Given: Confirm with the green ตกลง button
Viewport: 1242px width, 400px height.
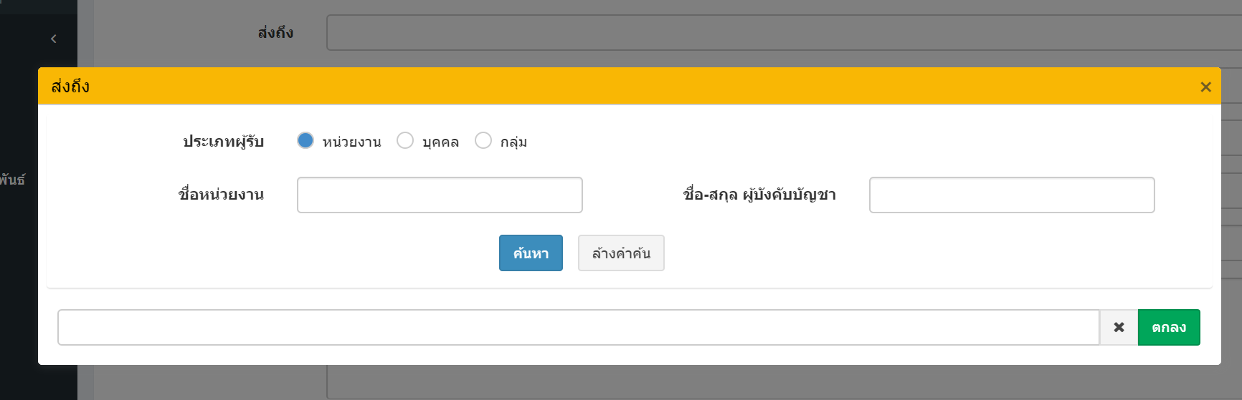Looking at the screenshot, I should 1168,327.
